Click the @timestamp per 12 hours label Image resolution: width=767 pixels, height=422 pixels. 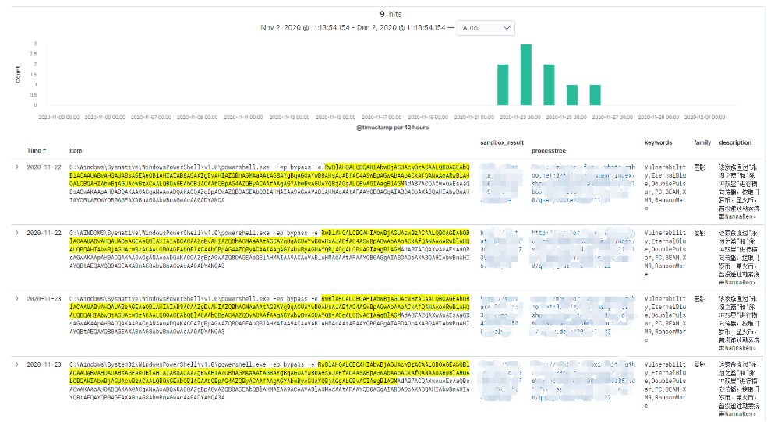392,128
